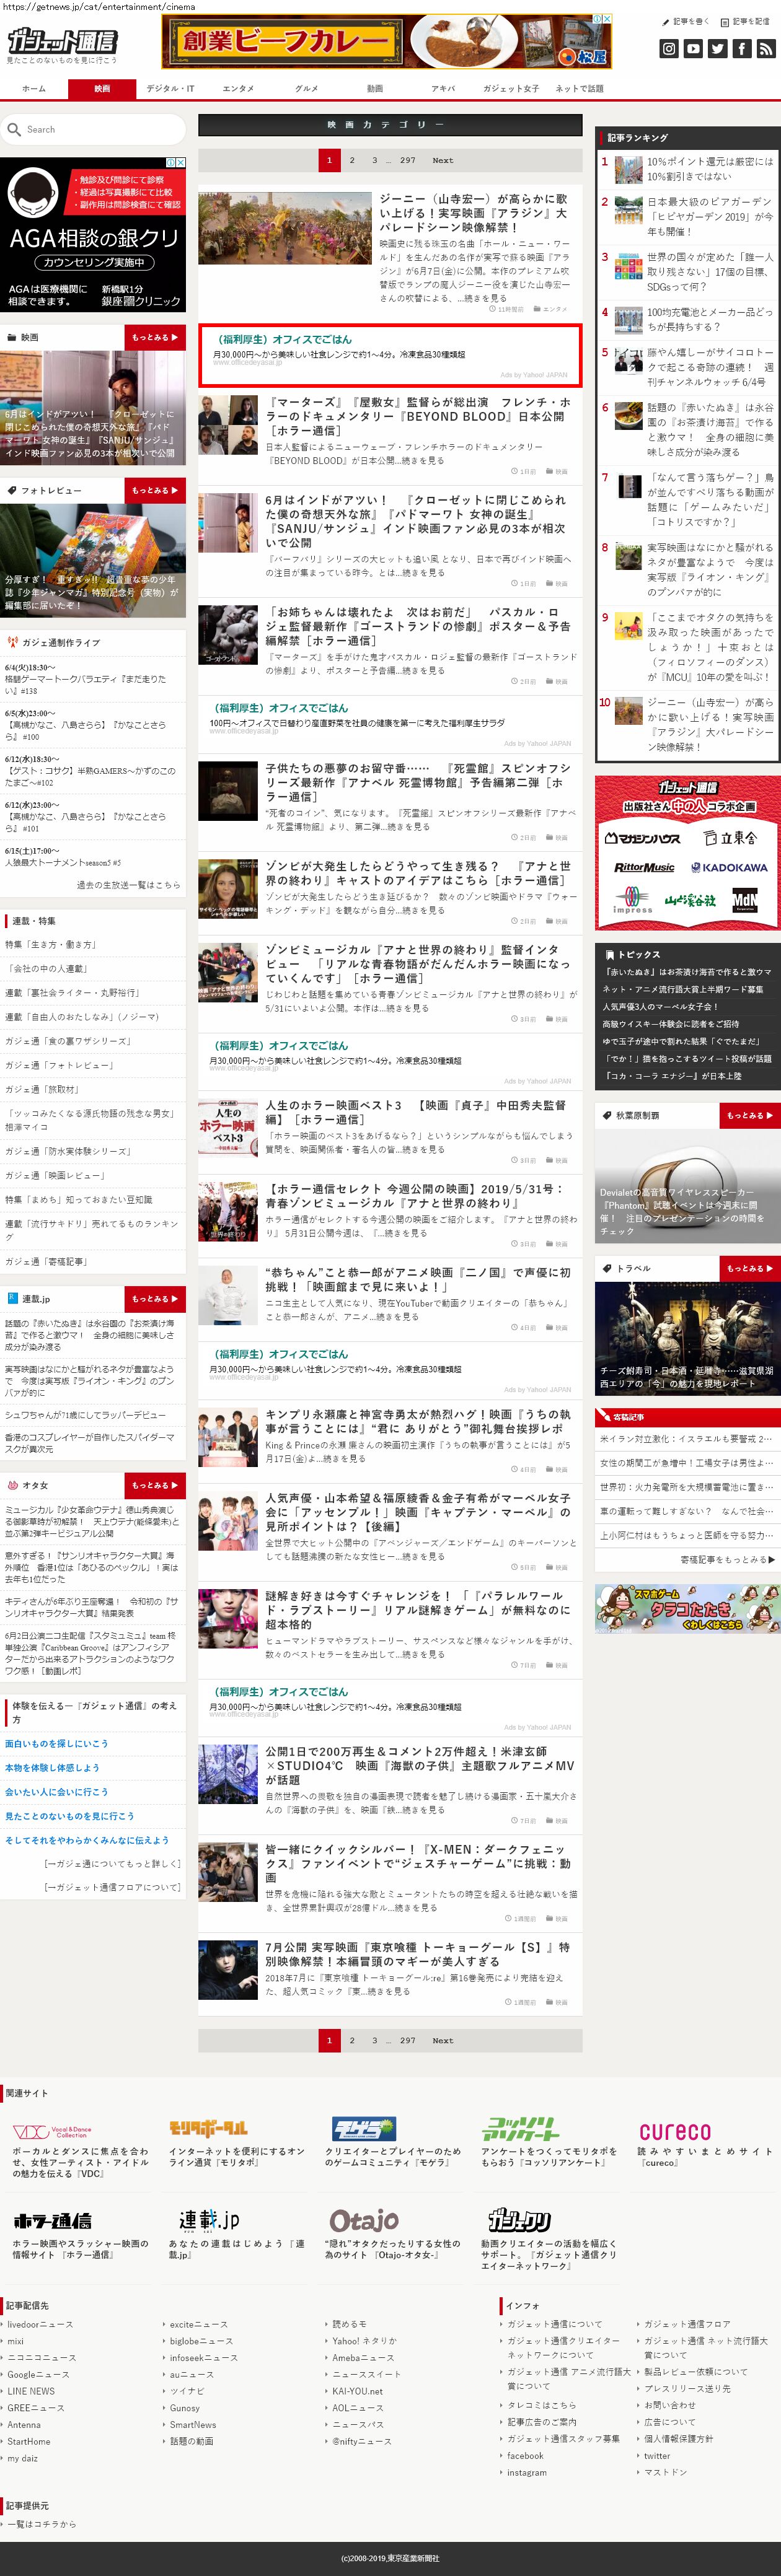
Task: Close the AGA sidebar ad with X icon
Action: click(x=181, y=162)
